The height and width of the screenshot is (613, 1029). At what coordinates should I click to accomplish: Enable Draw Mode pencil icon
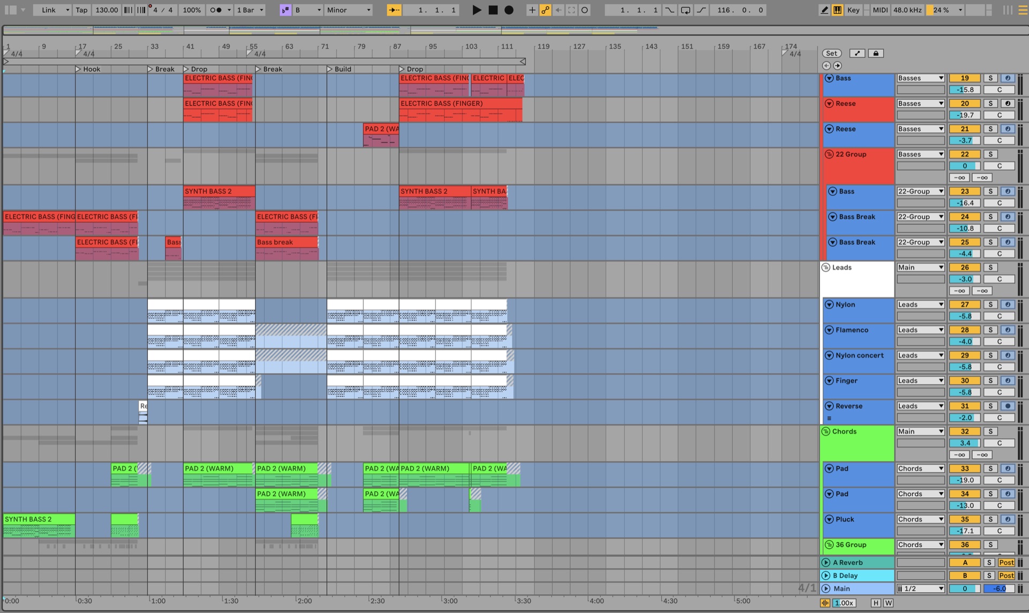tap(824, 10)
